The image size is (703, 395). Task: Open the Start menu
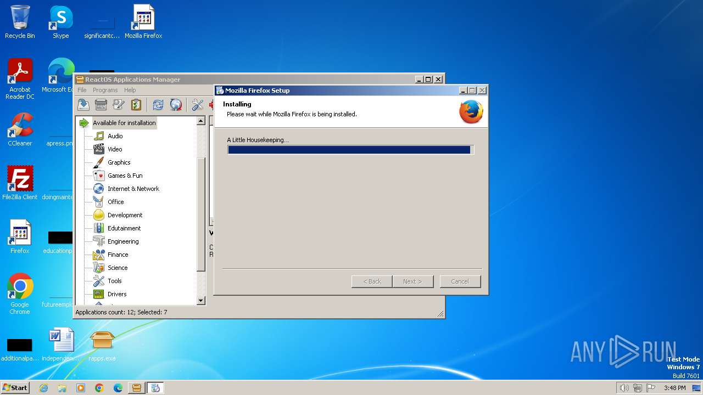click(x=15, y=387)
